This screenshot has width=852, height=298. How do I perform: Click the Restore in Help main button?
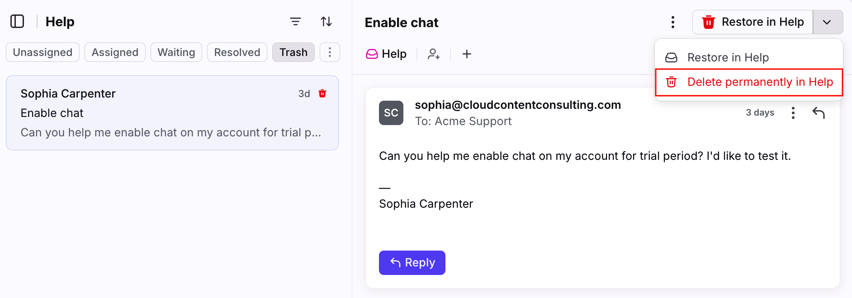coord(753,22)
